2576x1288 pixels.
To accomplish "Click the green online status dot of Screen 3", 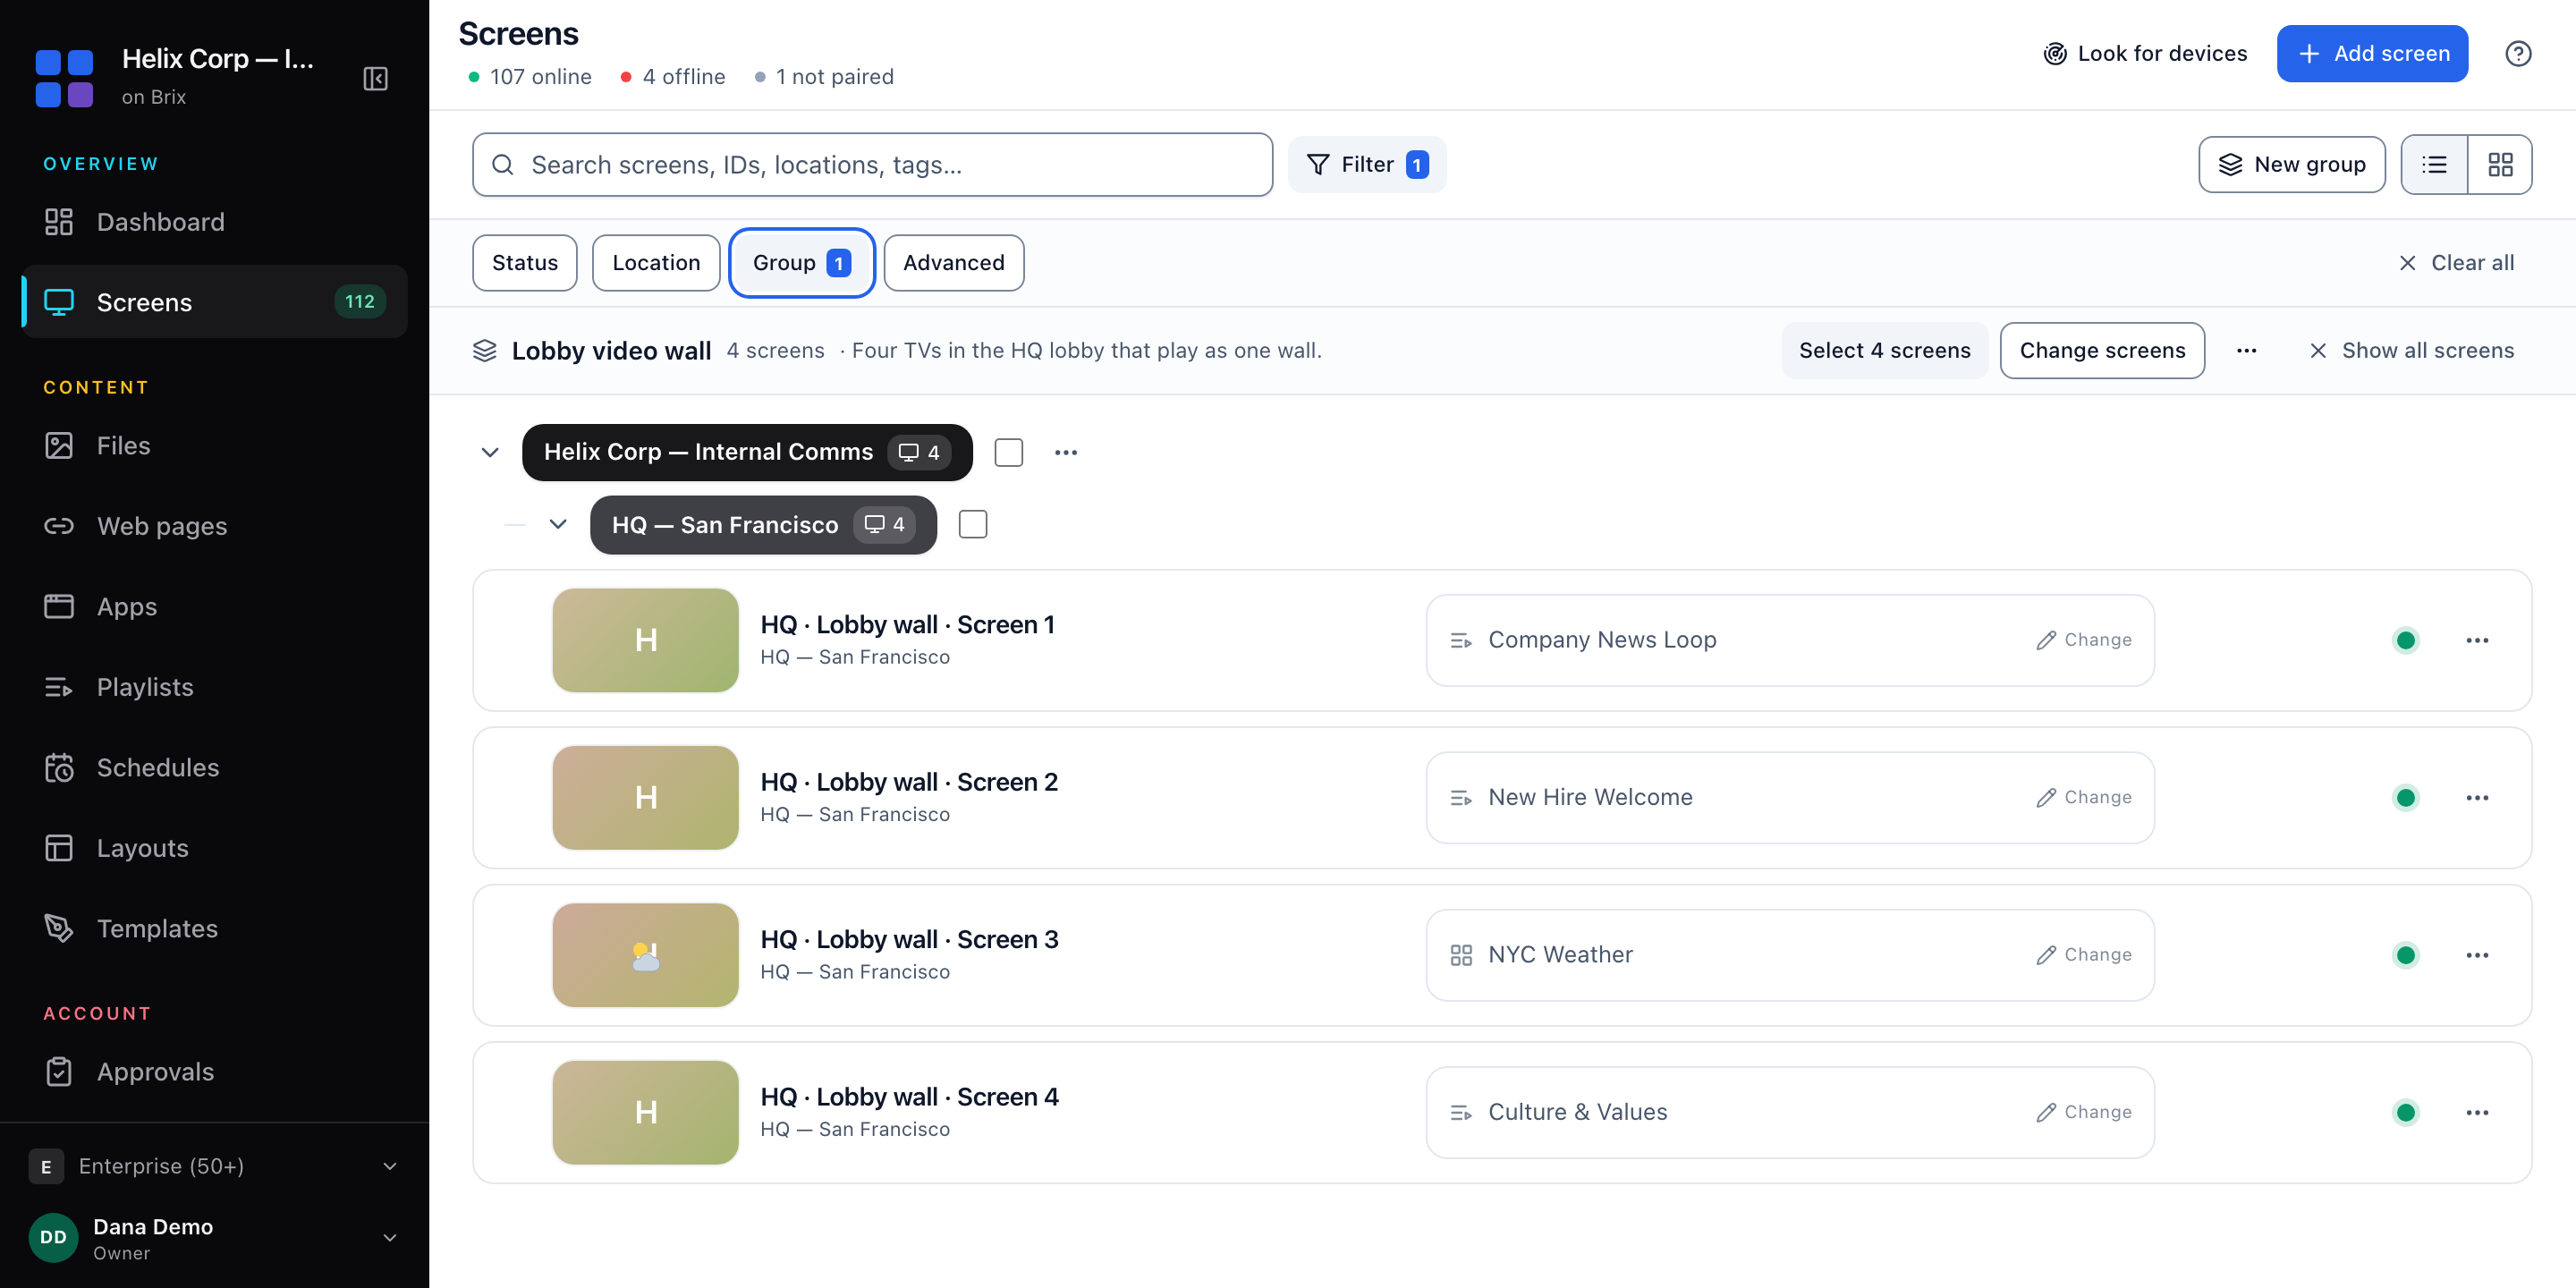I will [2406, 955].
